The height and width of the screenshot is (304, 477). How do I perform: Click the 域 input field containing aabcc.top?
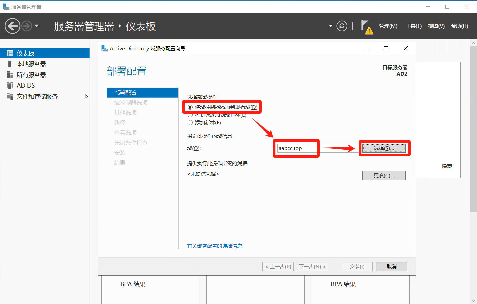pyautogui.click(x=296, y=148)
